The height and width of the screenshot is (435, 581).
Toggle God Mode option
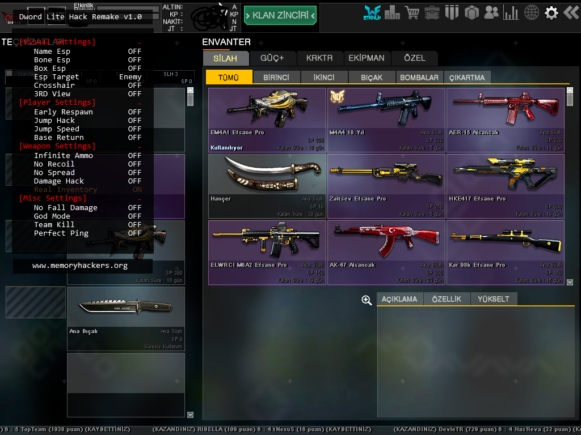coord(87,216)
